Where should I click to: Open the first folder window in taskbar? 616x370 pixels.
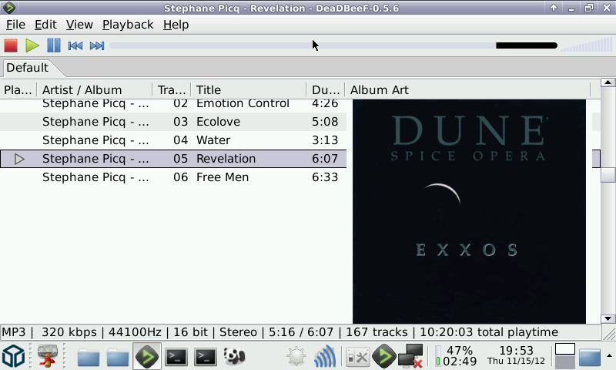click(x=88, y=357)
